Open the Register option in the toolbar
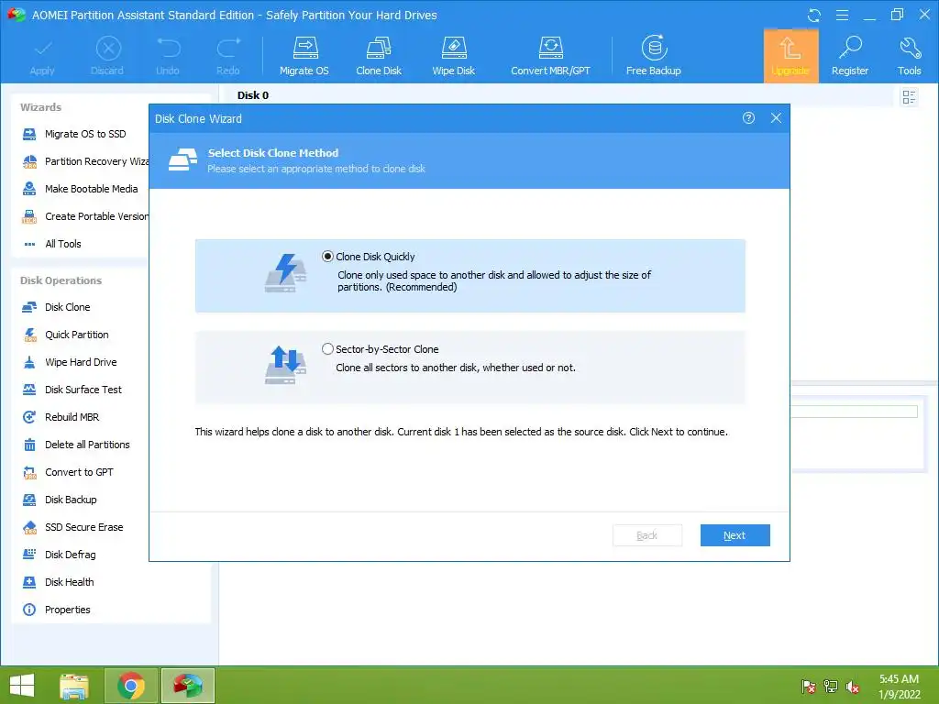The height and width of the screenshot is (704, 939). (850, 56)
